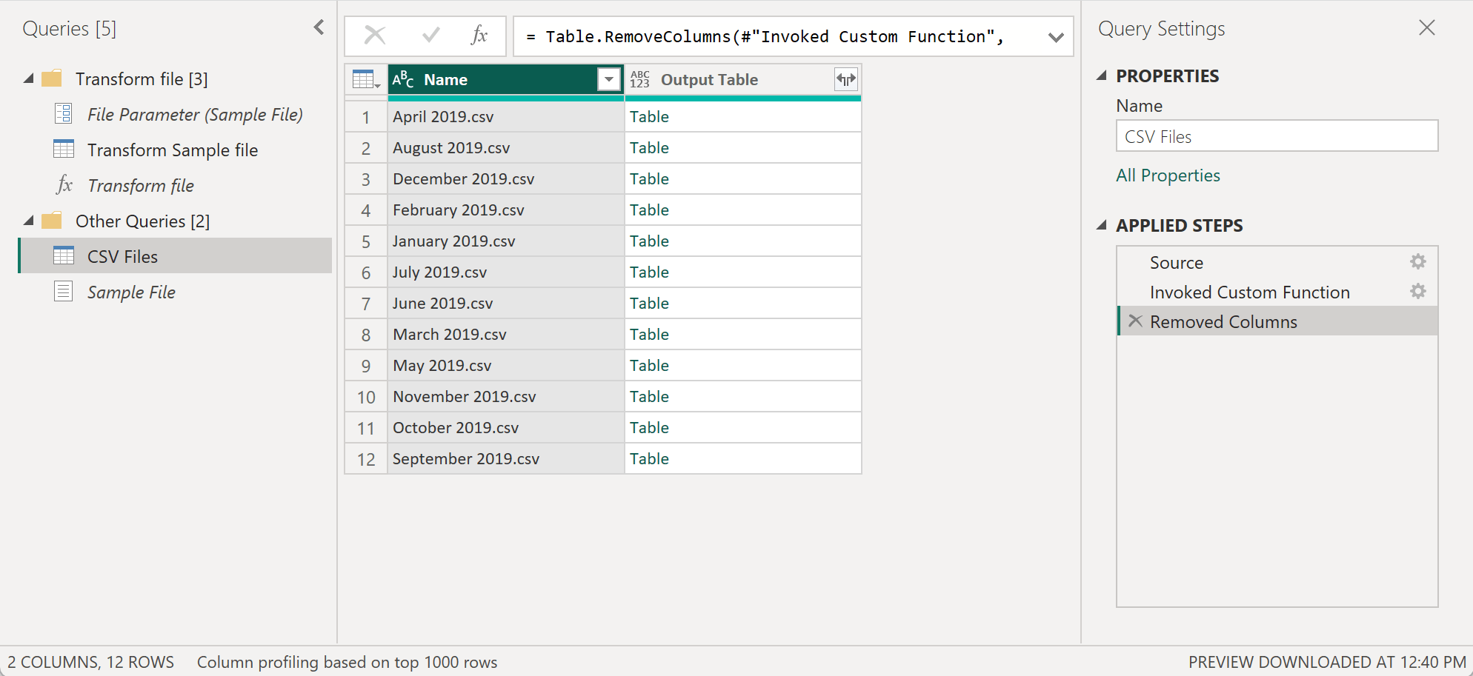The image size is (1473, 676).
Task: Change Name column data type via ABC icon
Action: click(x=403, y=79)
